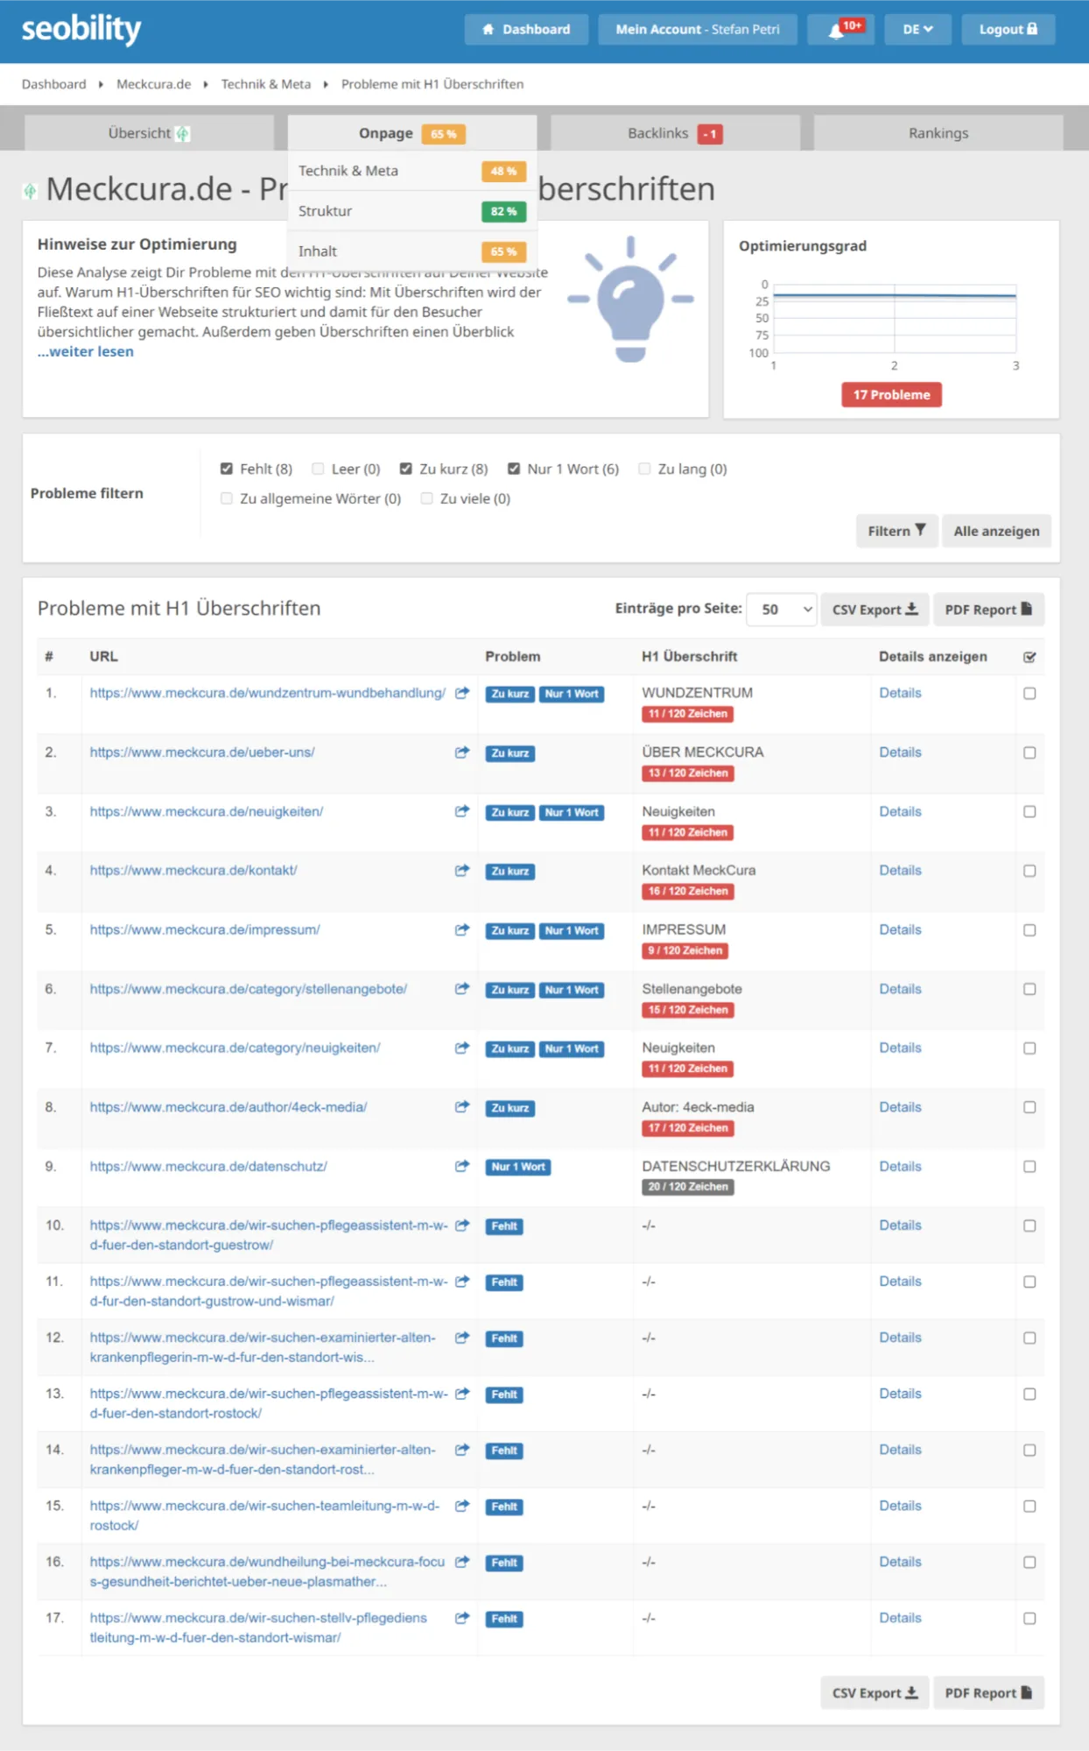Click the top PDF Report button
The image size is (1089, 1751).
(x=988, y=610)
